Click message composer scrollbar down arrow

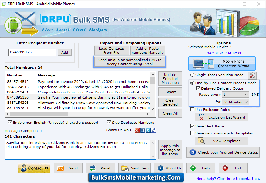click(x=153, y=157)
